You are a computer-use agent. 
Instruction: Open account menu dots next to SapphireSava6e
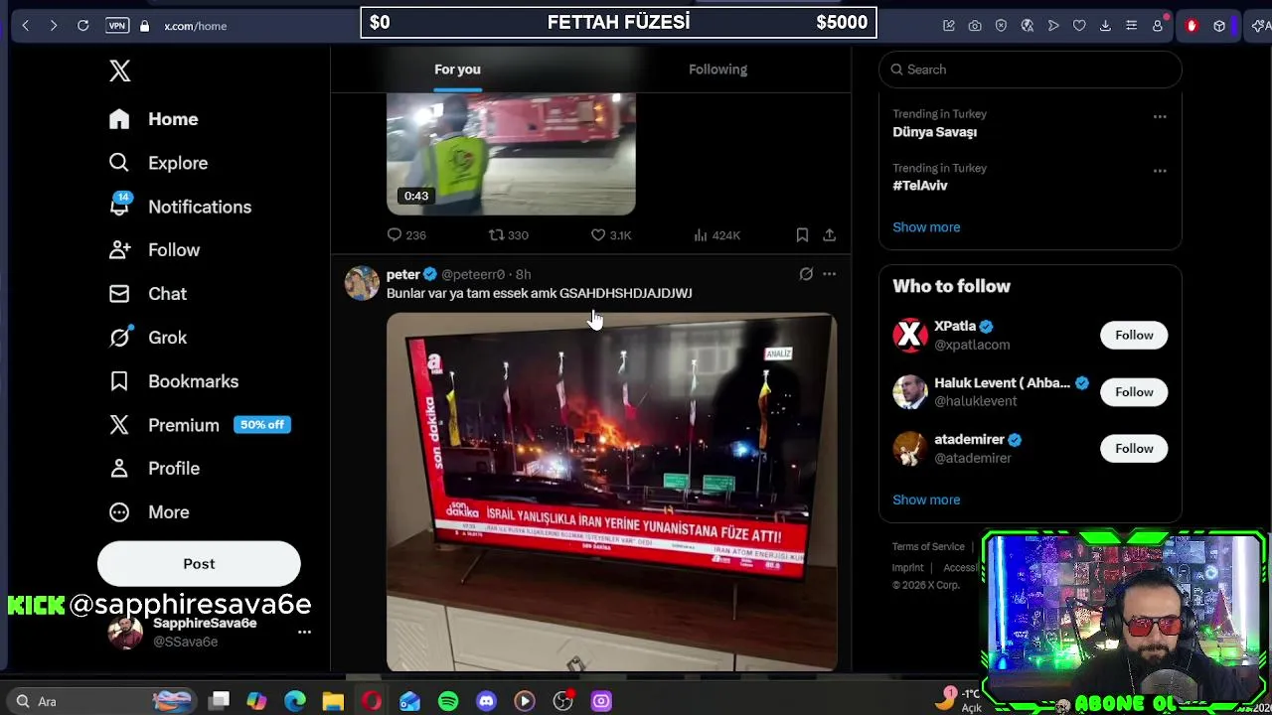[304, 632]
